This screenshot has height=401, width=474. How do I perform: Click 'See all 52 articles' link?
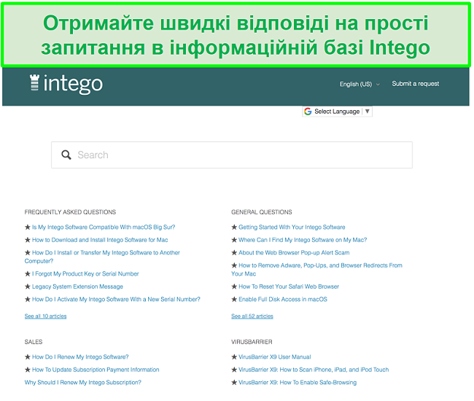click(x=252, y=316)
